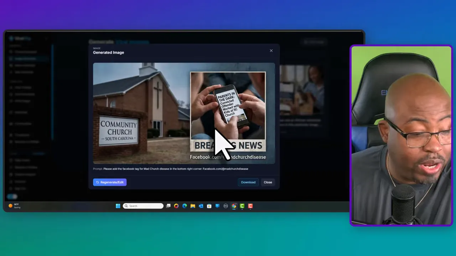Open File Explorer from the taskbar
The width and height of the screenshot is (456, 256).
coord(193,206)
